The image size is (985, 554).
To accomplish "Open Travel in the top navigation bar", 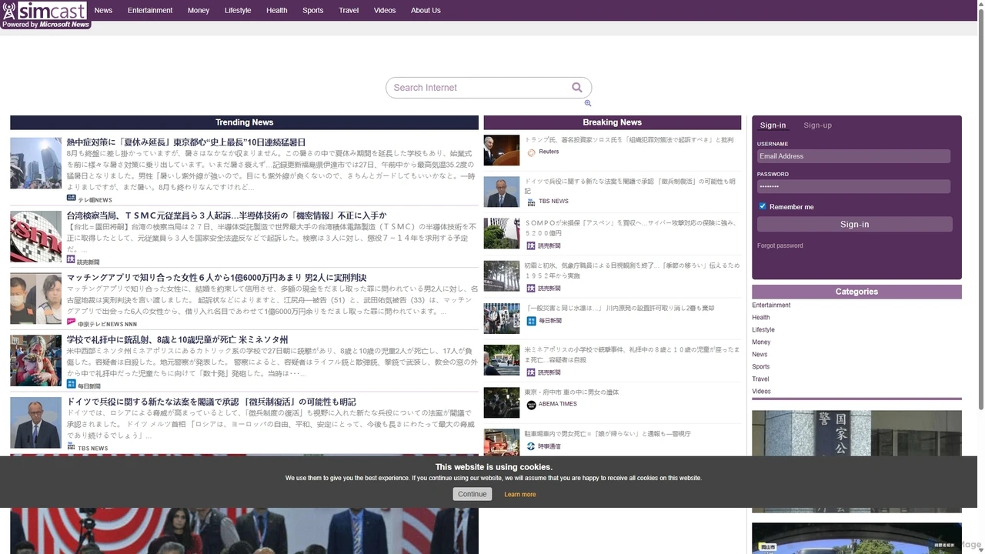I will coord(349,11).
